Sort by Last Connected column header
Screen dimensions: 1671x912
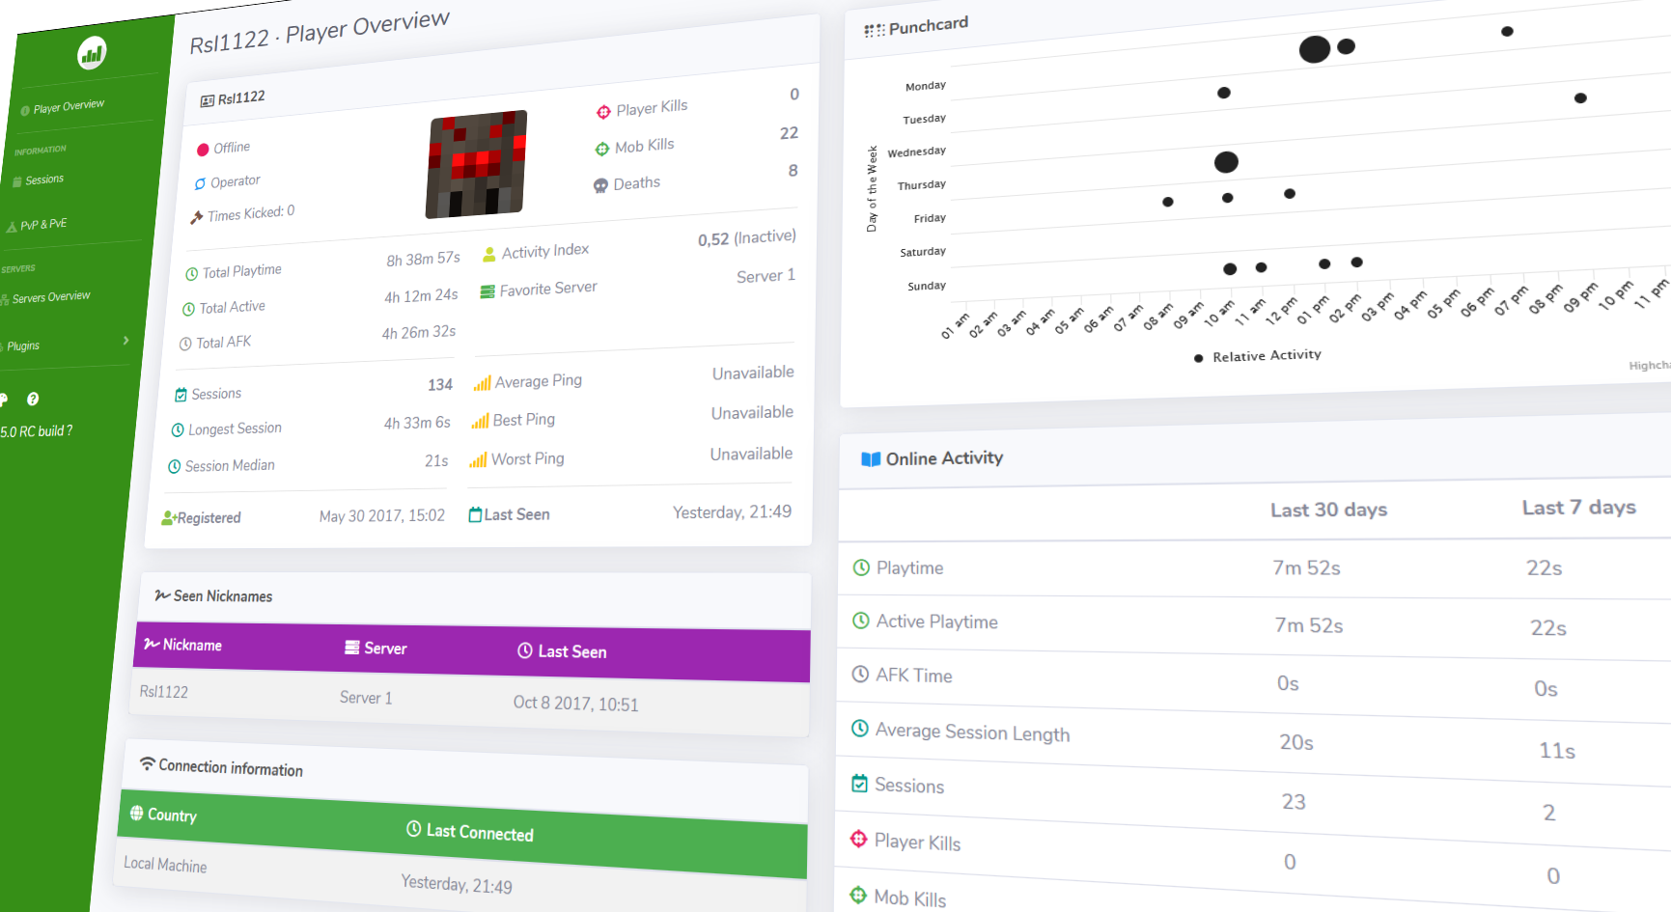pyautogui.click(x=470, y=831)
